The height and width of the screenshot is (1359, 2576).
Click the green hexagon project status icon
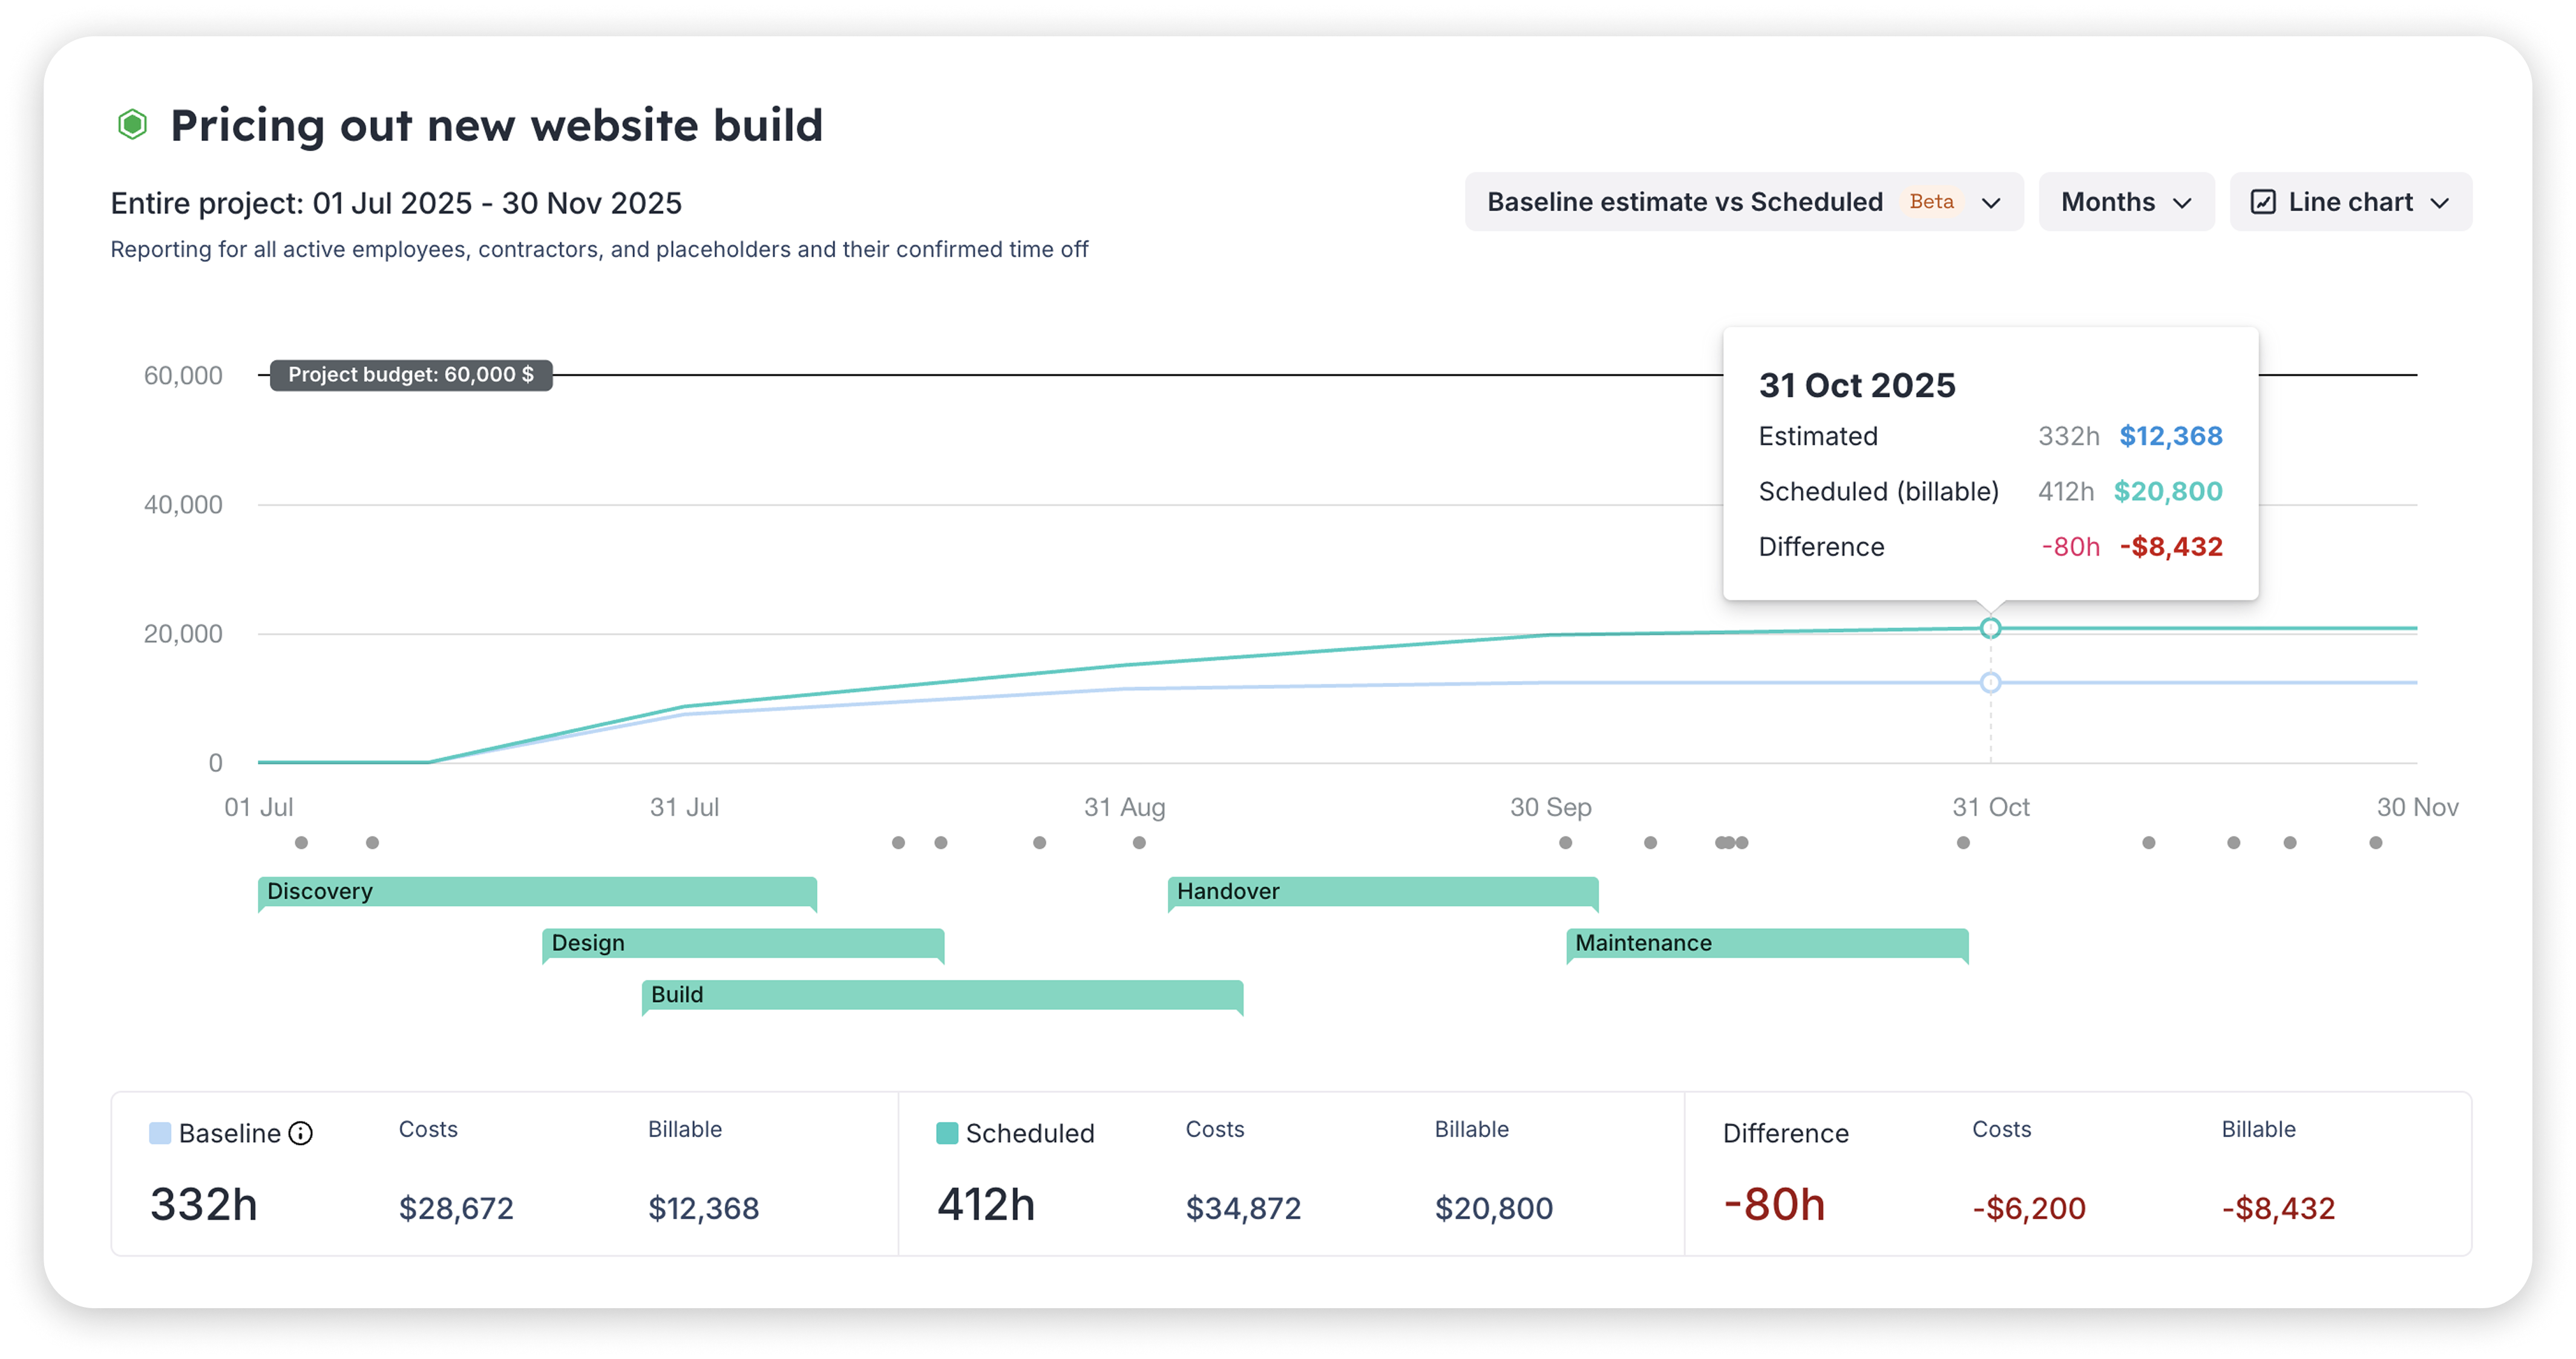coord(132,125)
